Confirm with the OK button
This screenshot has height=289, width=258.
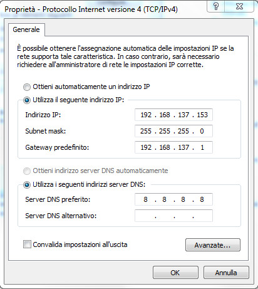point(175,273)
